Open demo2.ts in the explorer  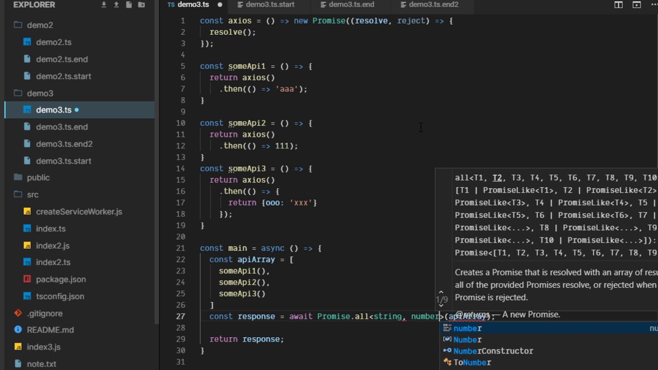click(53, 42)
